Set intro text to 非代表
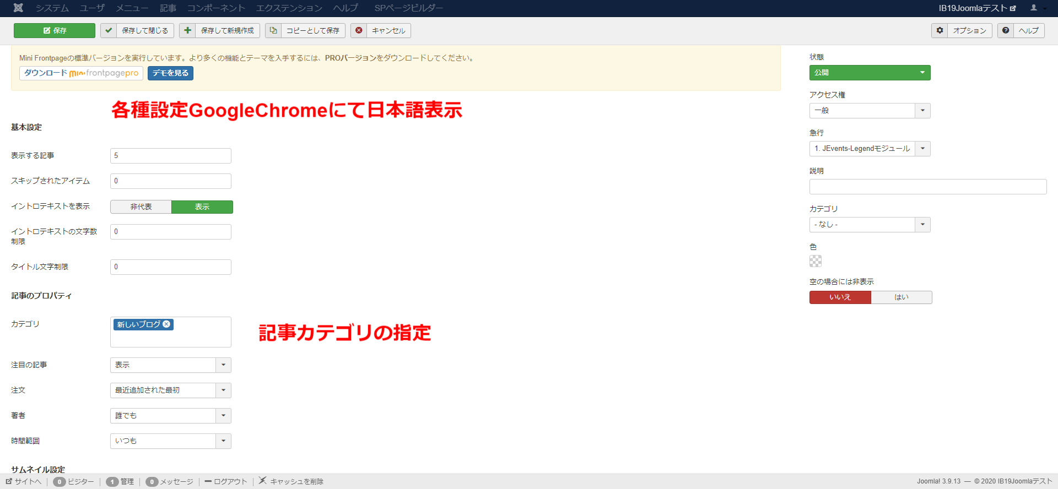The width and height of the screenshot is (1058, 489). (141, 207)
